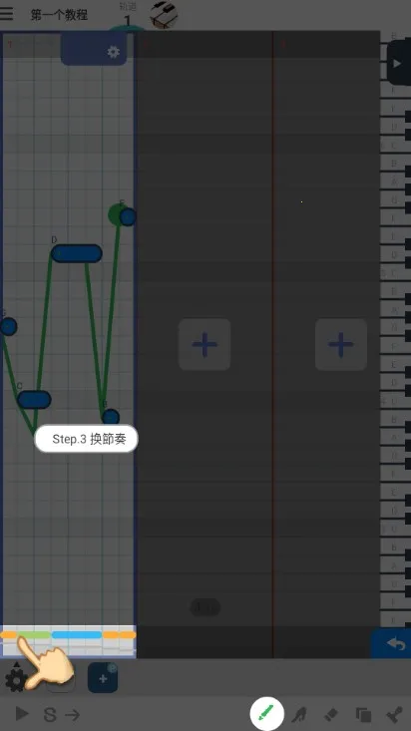Screen dimensions: 411x731
Task: Click the blue add-track plus button
Action: (x=103, y=678)
